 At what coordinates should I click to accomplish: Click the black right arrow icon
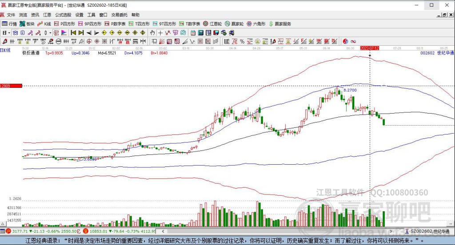[96, 33]
